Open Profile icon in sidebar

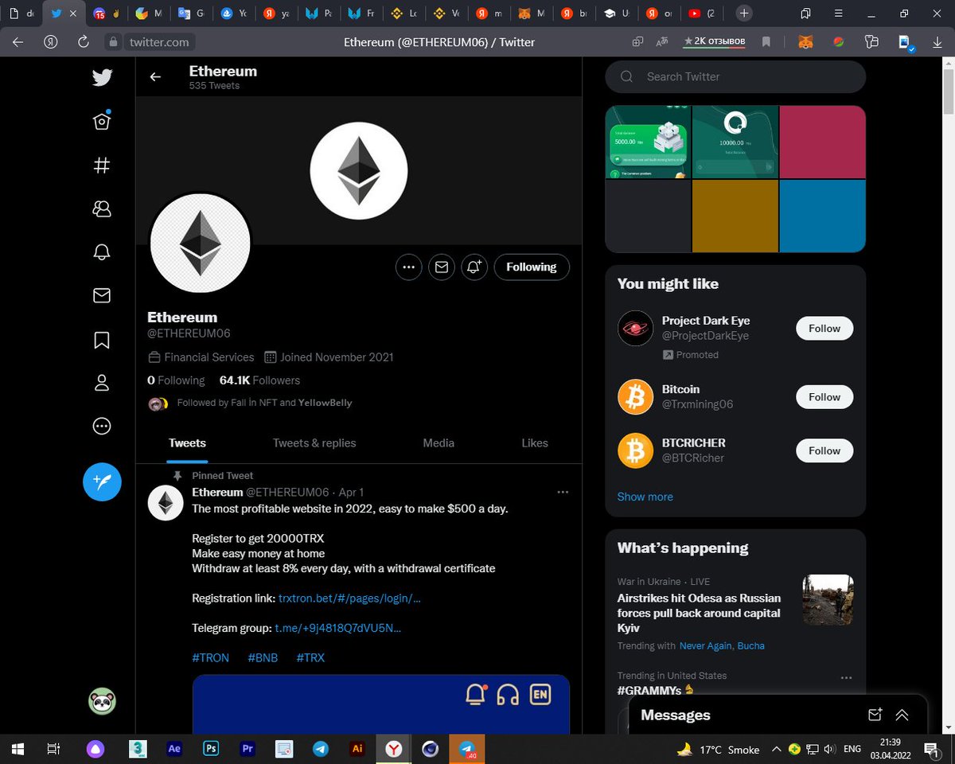102,383
